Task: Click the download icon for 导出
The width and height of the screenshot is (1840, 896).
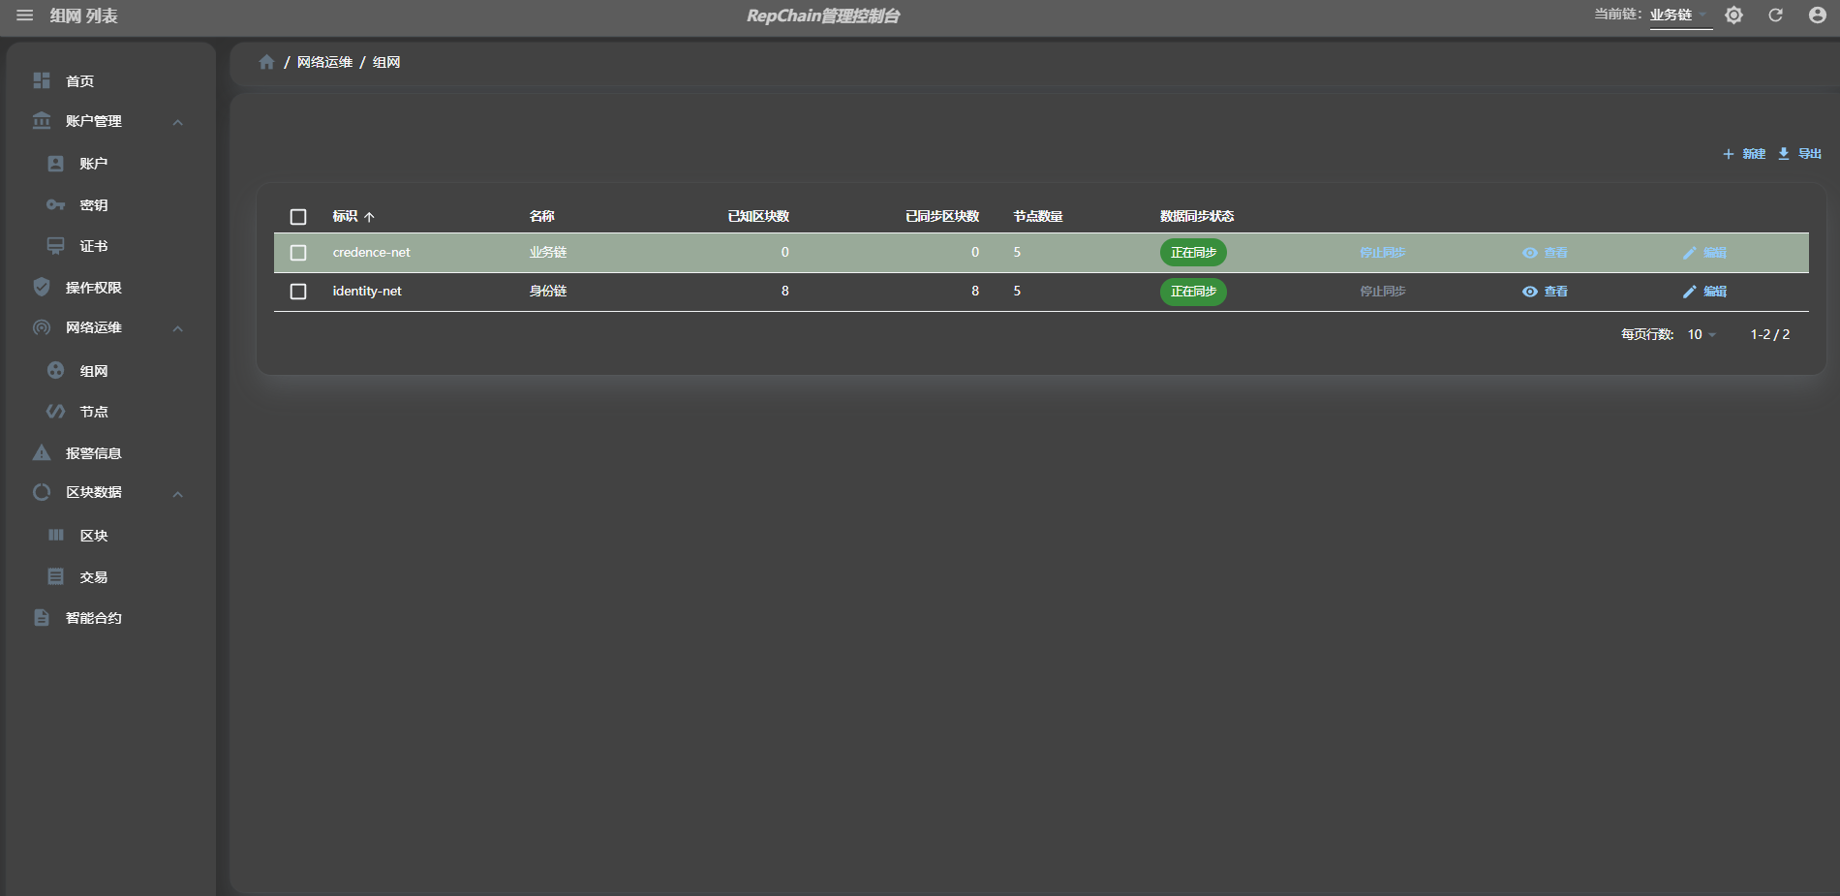Action: point(1783,154)
